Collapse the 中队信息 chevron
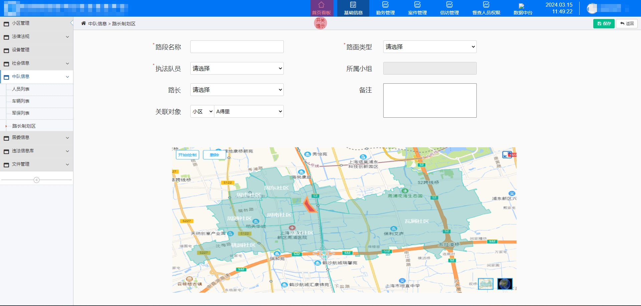Viewport: 641px width, 306px height. pos(67,77)
